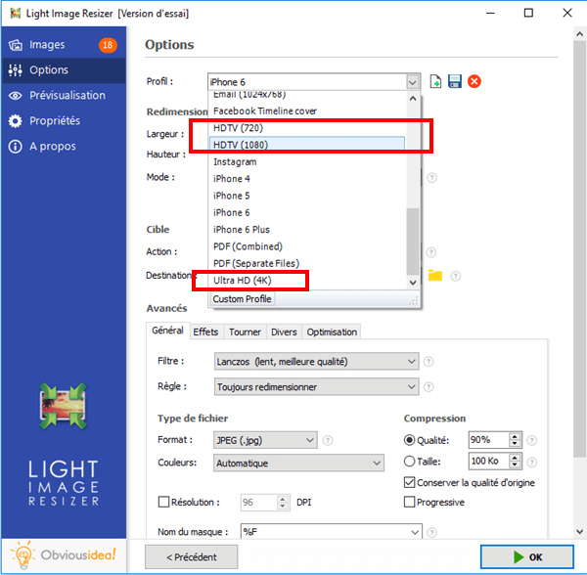Click the Taille 100 Ko spinner arrows
Viewport: 587px width, 575px height.
tap(516, 462)
